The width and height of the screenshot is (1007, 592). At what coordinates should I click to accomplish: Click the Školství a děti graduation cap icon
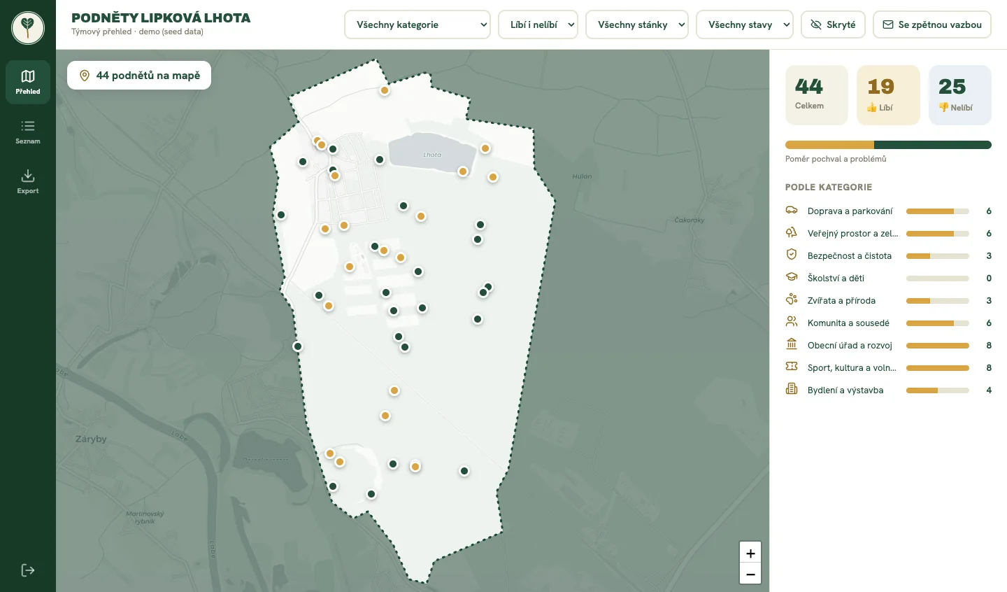point(792,278)
